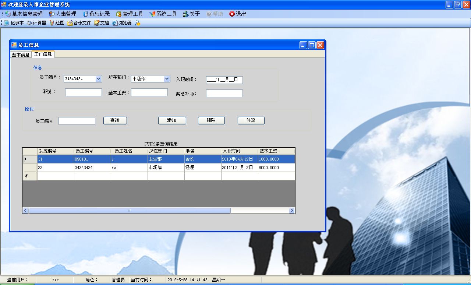Screen dimensions: 471x285
Task: Open the 基本信息管理 menu
Action: pyautogui.click(x=24, y=14)
